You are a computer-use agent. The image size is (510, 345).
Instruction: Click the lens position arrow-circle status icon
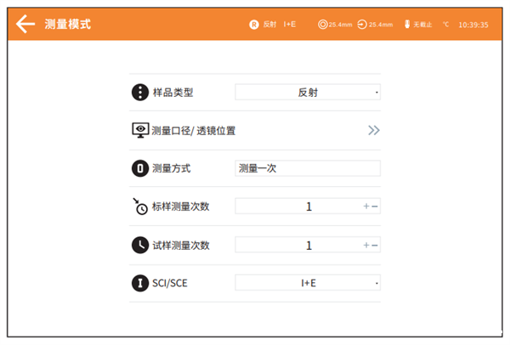point(363,25)
